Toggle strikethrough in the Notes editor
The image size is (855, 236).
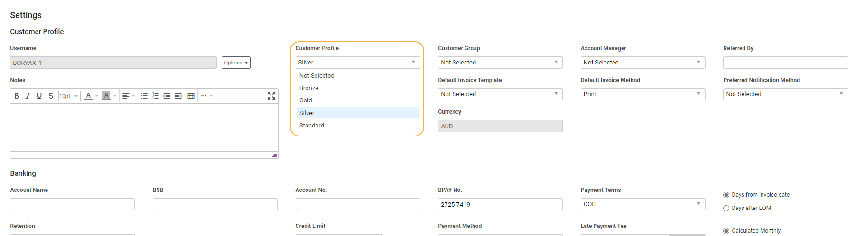(51, 96)
